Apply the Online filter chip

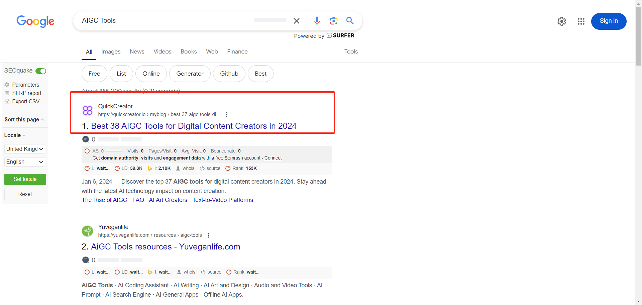151,74
